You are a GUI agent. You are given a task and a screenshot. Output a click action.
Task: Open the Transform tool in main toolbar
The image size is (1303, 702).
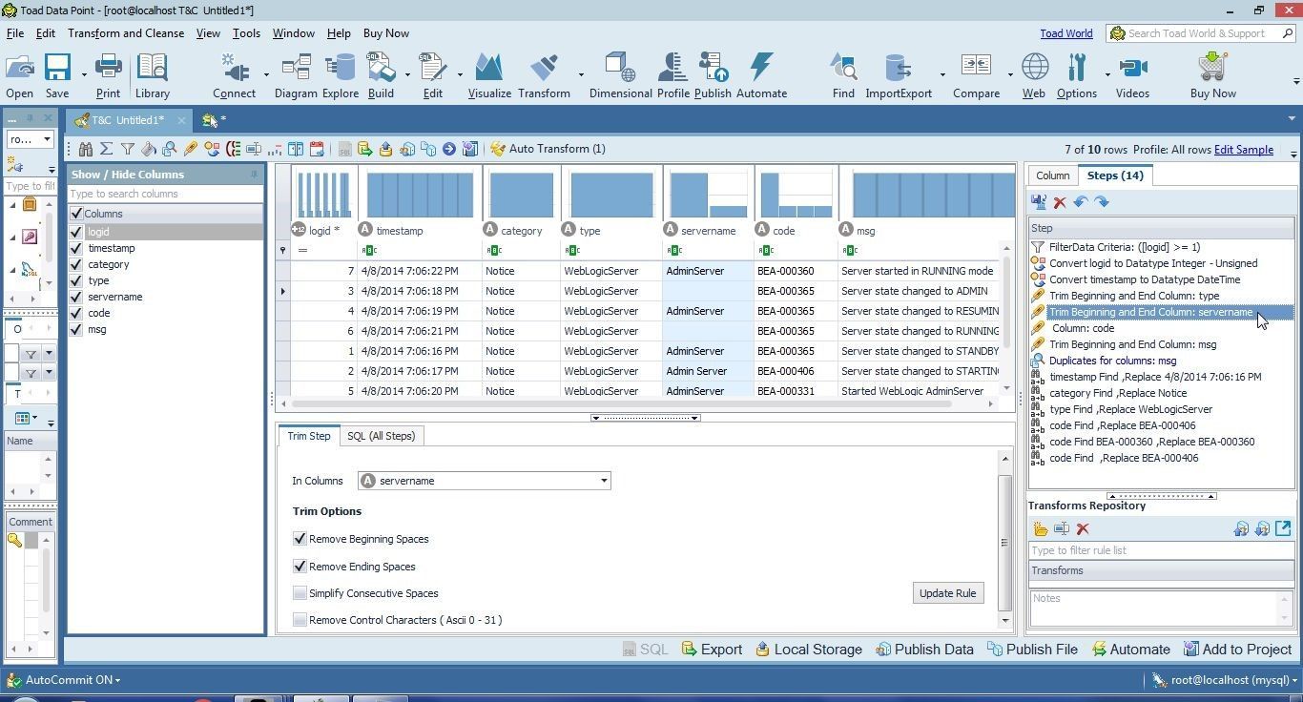544,76
